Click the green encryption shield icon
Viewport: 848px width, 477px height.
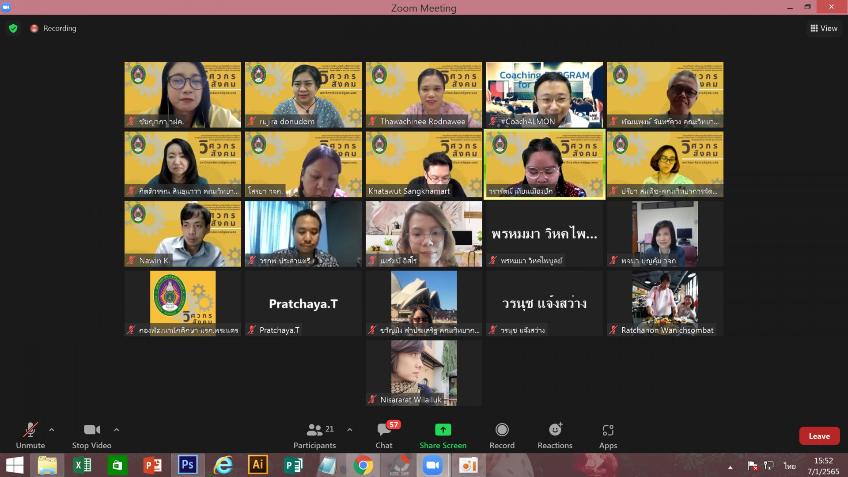[x=13, y=28]
